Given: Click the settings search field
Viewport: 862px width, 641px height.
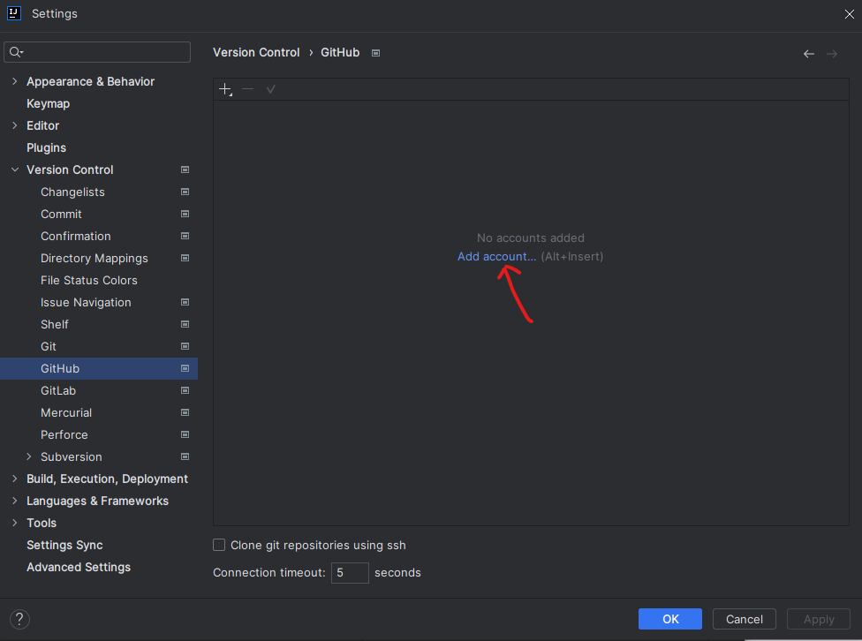Looking at the screenshot, I should tap(97, 52).
